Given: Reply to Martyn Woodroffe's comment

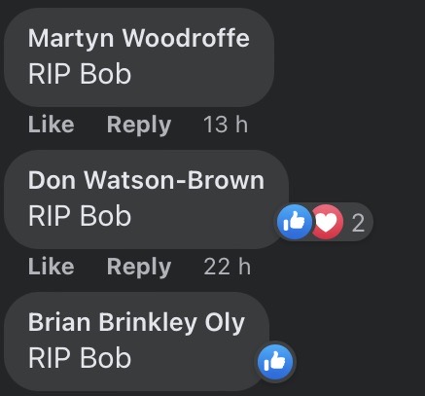Looking at the screenshot, I should click(x=139, y=125).
